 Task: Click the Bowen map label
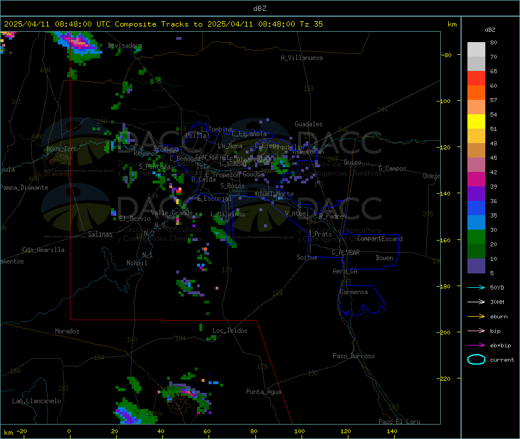coord(384,258)
